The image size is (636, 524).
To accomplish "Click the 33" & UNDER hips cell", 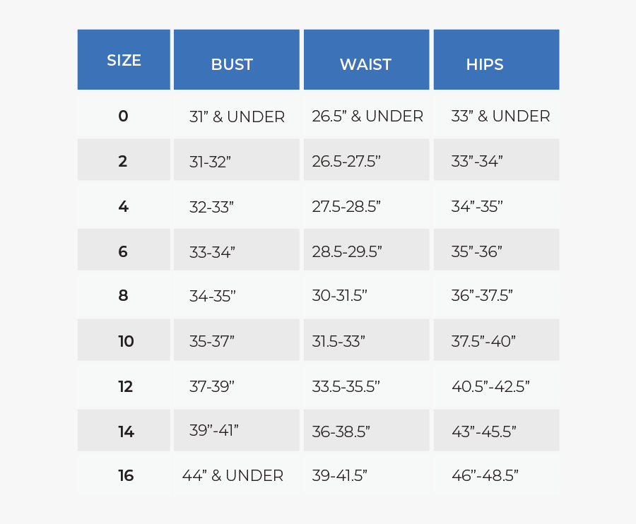I will point(500,117).
